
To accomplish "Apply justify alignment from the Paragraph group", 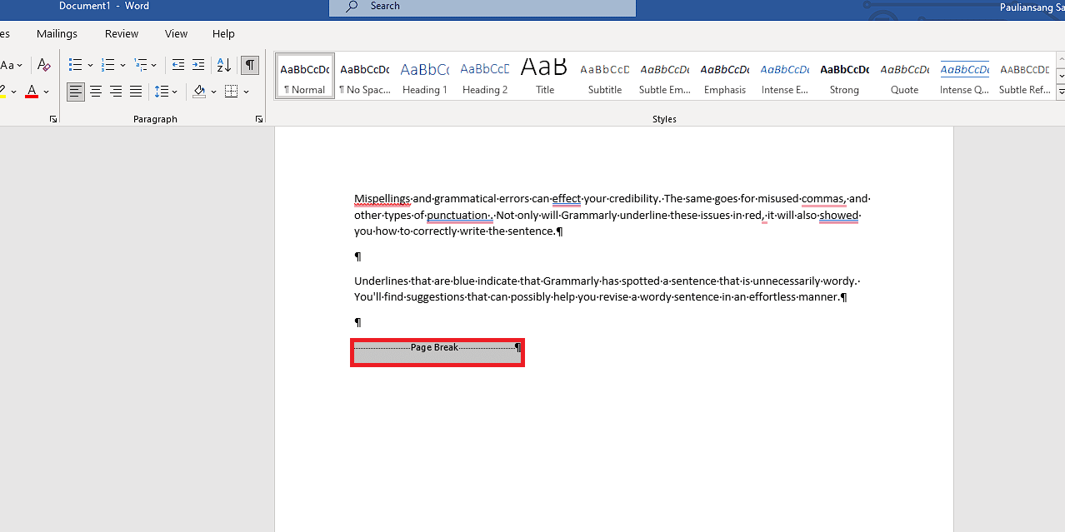I will [x=135, y=92].
